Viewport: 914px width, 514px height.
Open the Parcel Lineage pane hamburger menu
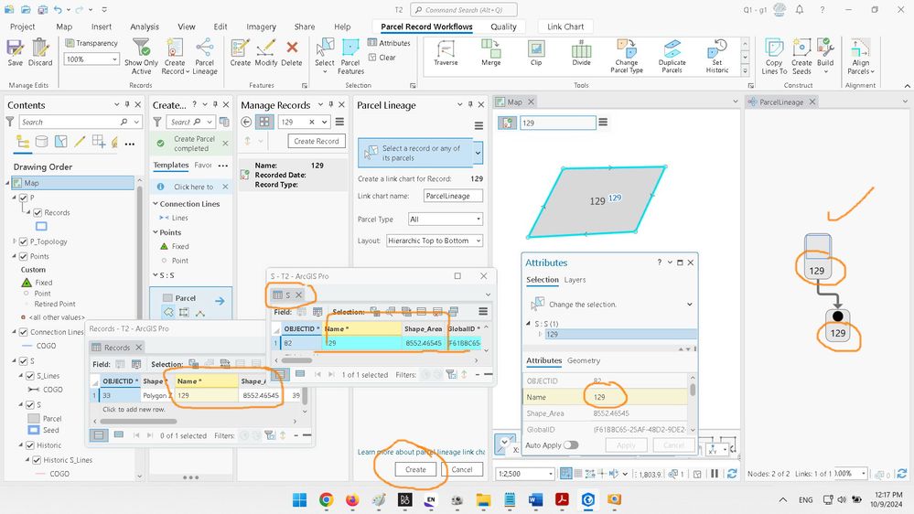(479, 125)
